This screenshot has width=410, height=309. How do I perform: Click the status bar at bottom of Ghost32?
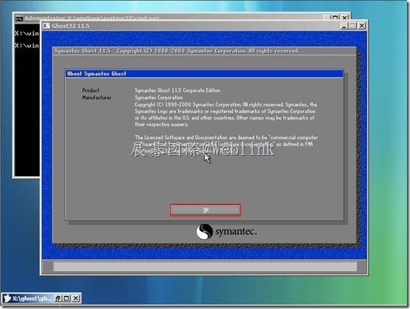click(205, 266)
